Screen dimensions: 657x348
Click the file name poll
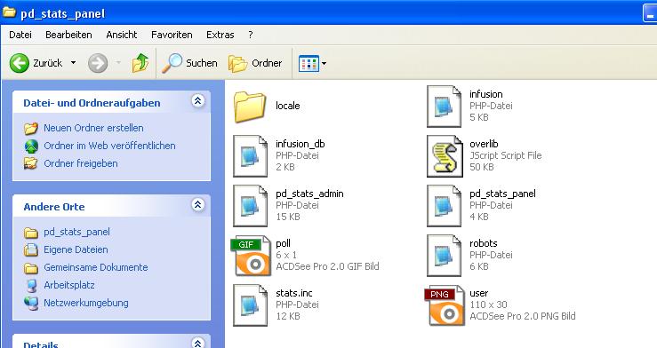(x=284, y=243)
